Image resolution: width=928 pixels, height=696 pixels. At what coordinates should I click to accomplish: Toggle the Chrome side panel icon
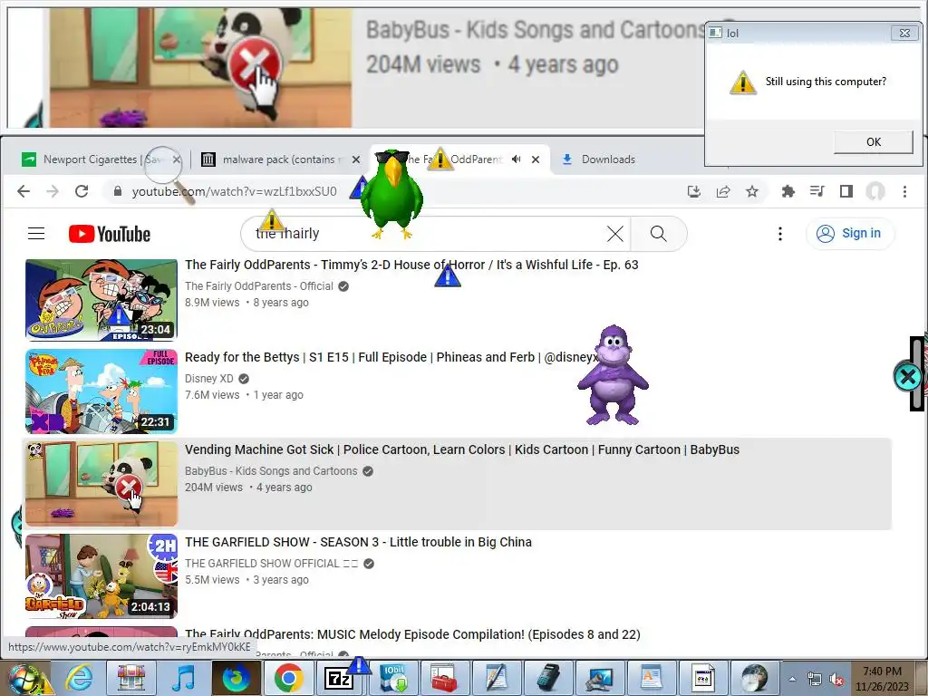[x=846, y=191]
